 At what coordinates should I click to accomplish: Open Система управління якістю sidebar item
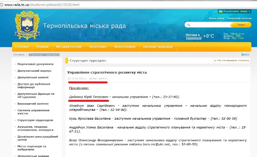[x=33, y=112]
